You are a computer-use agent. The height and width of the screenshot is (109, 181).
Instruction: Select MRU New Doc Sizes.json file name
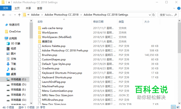tap(58, 95)
